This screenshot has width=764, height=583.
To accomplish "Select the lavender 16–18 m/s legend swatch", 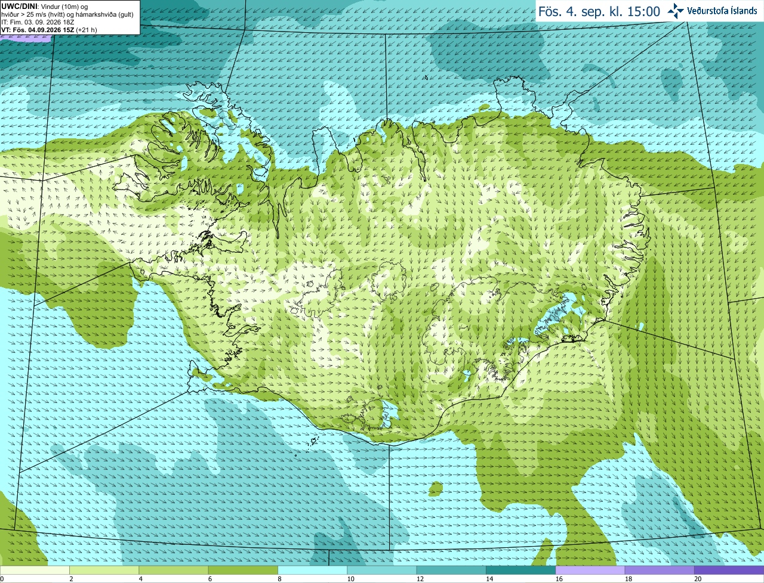I will click(590, 570).
